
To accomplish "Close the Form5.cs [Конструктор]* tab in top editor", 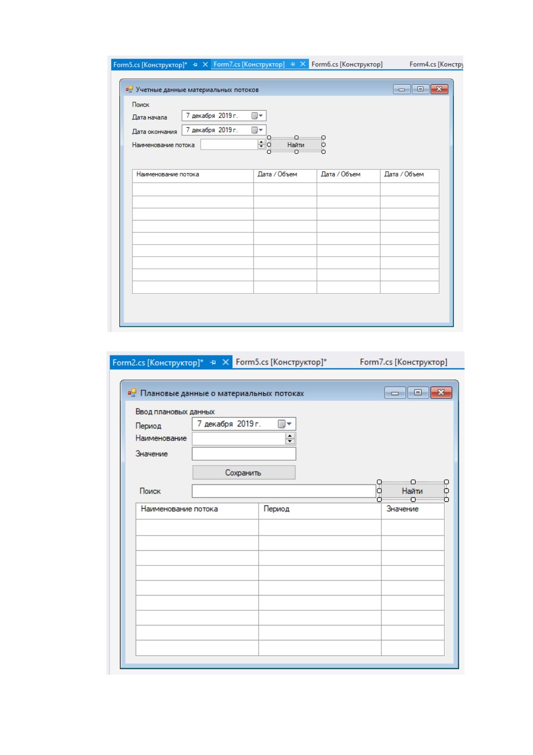I will coord(205,65).
